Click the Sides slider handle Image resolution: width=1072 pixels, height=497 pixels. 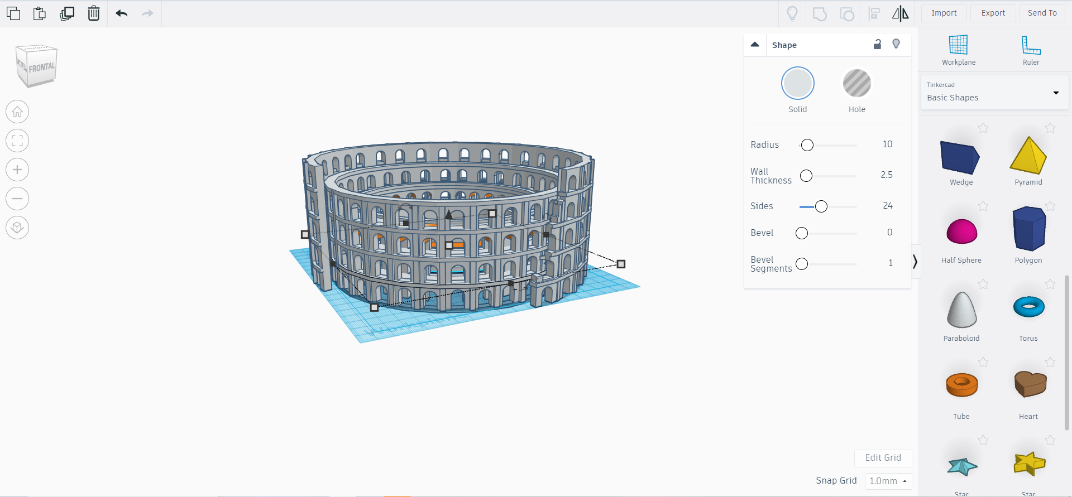[821, 207]
